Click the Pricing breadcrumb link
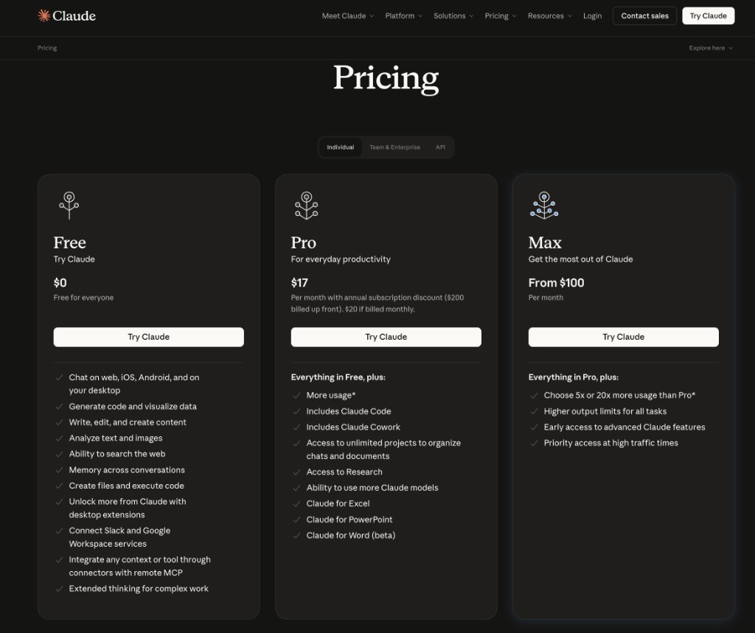The image size is (755, 633). pos(47,48)
